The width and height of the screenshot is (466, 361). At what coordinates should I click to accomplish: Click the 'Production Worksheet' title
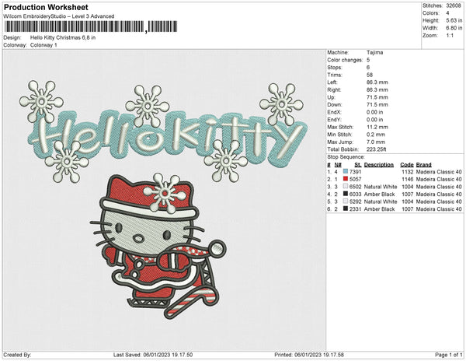(x=46, y=7)
